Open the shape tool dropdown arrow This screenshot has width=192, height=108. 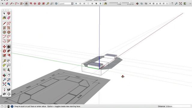[23, 4]
